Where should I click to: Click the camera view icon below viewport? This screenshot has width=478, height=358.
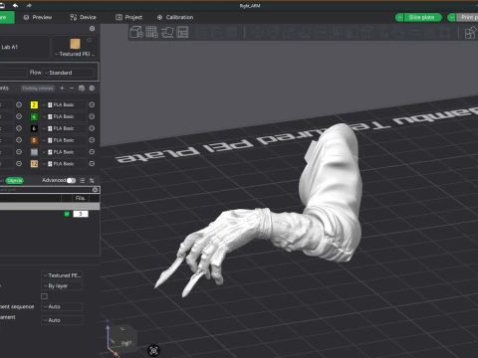(x=153, y=350)
